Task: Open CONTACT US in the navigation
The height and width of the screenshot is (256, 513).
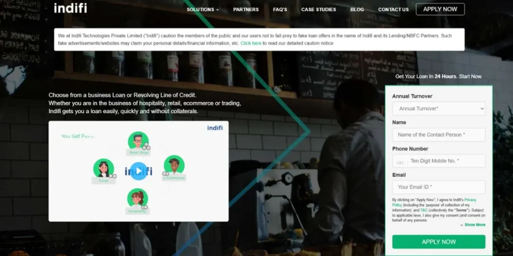Action: pyautogui.click(x=393, y=9)
